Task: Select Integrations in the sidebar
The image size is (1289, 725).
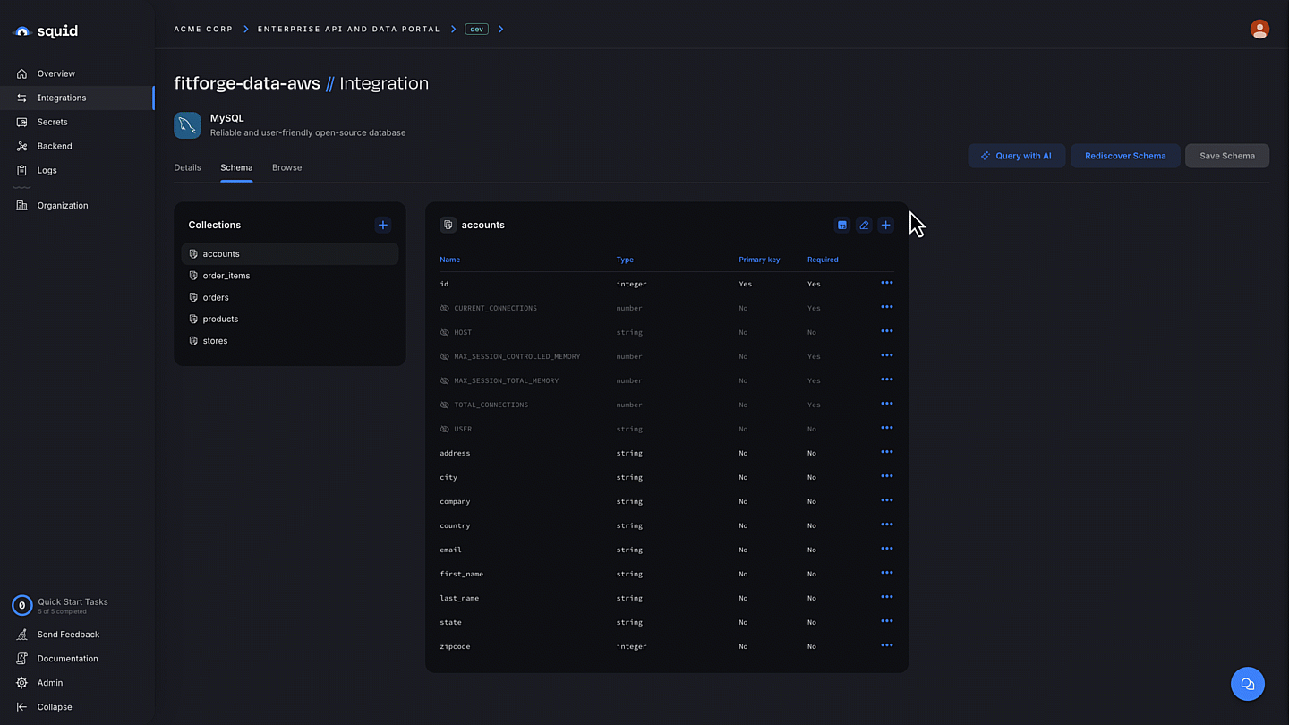Action: pyautogui.click(x=76, y=98)
